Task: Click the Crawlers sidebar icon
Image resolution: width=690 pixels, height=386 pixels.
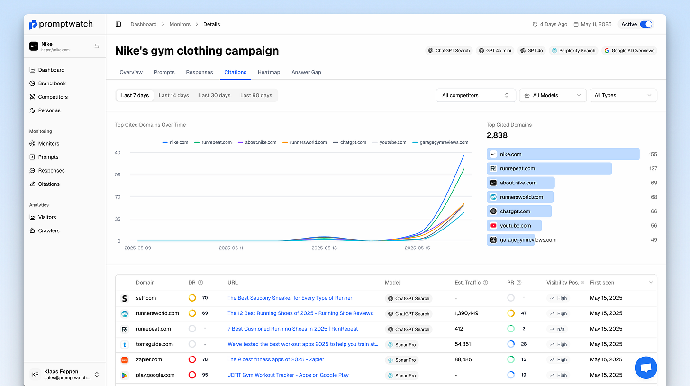Action: click(x=32, y=230)
